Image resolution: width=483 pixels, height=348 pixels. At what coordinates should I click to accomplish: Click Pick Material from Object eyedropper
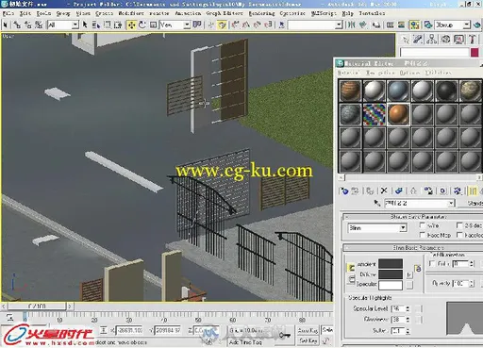coord(376,203)
